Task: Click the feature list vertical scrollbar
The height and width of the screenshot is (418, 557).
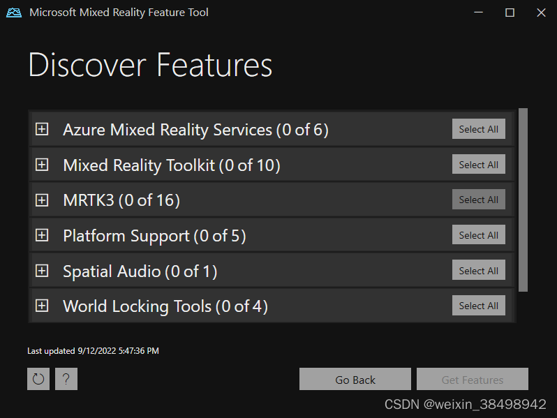Action: pyautogui.click(x=523, y=200)
